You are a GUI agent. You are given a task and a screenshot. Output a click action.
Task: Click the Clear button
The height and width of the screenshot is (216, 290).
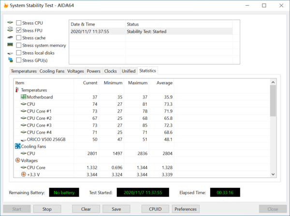point(86,209)
